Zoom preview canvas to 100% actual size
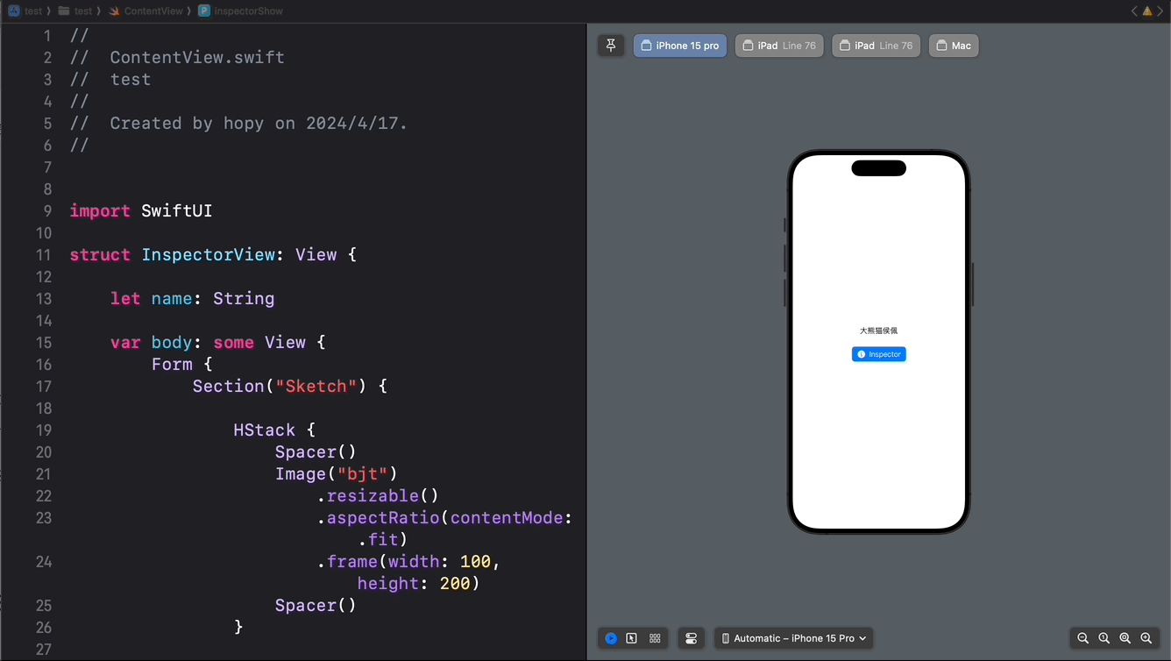This screenshot has height=661, width=1171. click(x=1104, y=638)
